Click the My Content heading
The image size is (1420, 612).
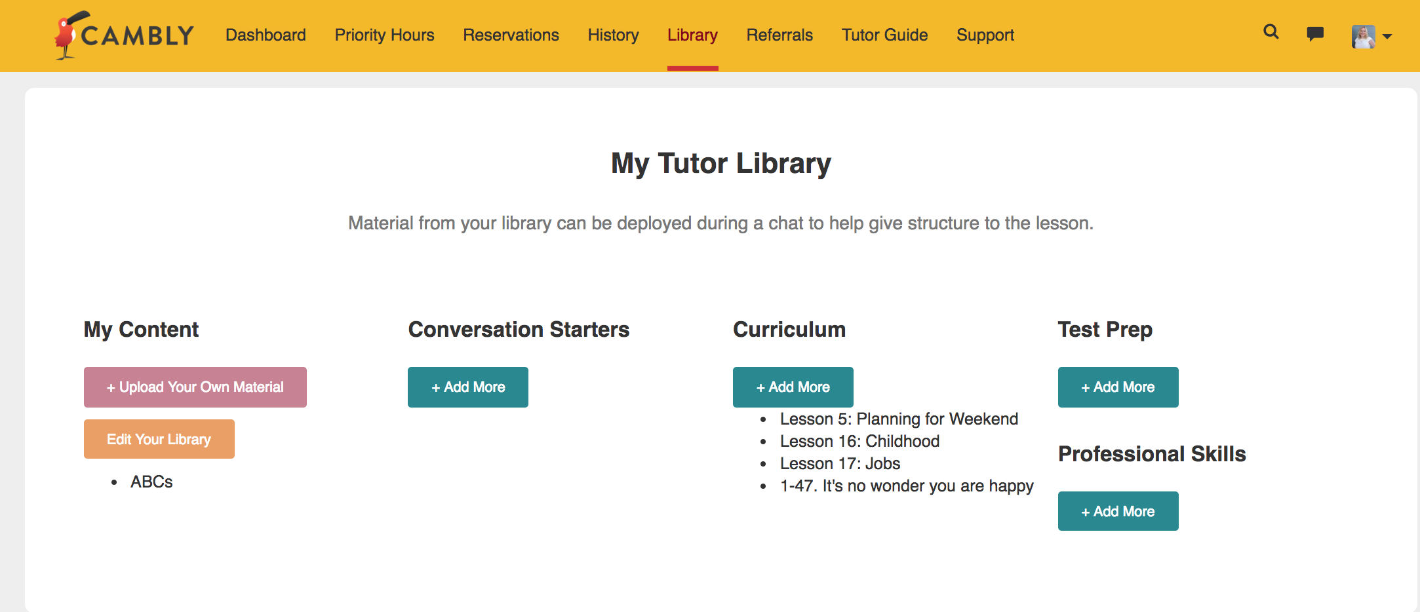click(141, 330)
